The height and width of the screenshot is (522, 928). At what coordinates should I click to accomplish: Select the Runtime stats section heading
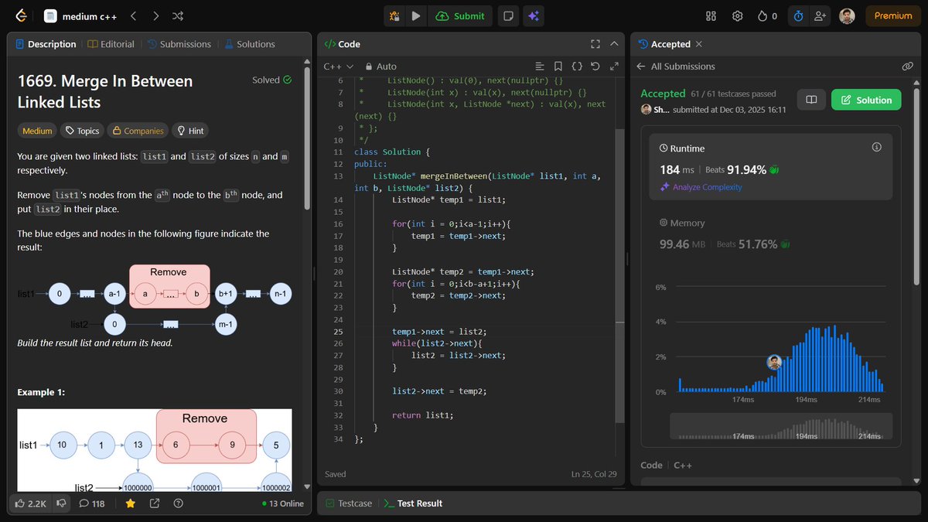[682, 148]
